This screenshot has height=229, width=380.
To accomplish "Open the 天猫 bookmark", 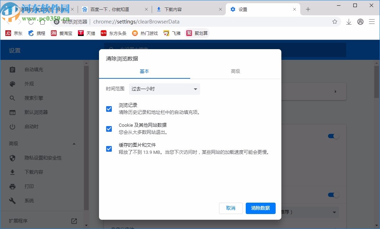I will point(87,33).
